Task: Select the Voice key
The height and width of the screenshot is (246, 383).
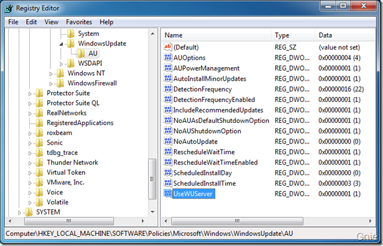Action: [x=55, y=192]
